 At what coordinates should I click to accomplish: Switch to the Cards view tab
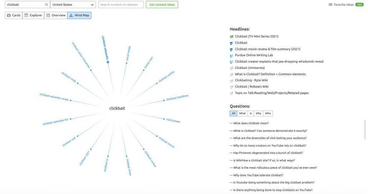click(x=14, y=15)
